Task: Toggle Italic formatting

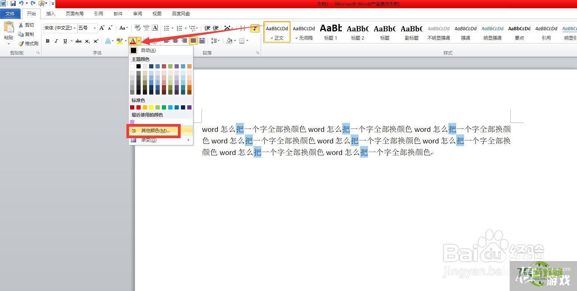Action: point(56,41)
